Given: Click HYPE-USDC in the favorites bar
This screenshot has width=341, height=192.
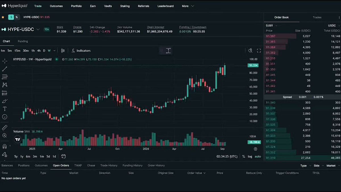Looking at the screenshot, I should (x=32, y=17).
